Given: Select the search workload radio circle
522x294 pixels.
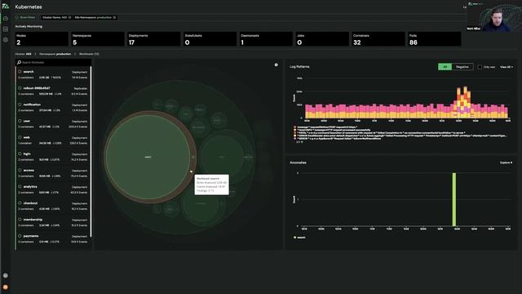Looking at the screenshot, I should [x=20, y=72].
